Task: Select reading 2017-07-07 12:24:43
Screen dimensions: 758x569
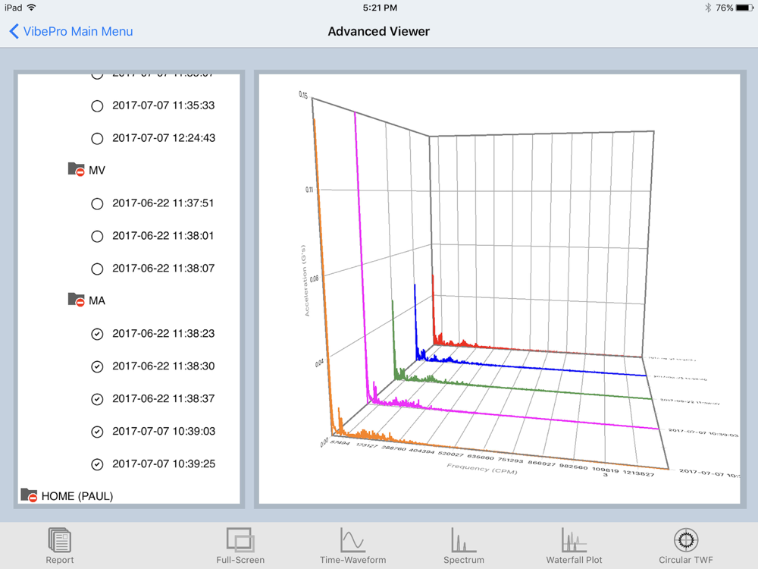Action: click(x=97, y=139)
